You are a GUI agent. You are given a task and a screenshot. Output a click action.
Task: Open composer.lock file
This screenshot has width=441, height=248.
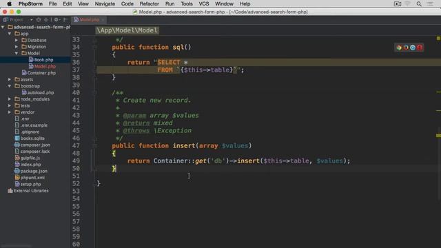[32, 152]
